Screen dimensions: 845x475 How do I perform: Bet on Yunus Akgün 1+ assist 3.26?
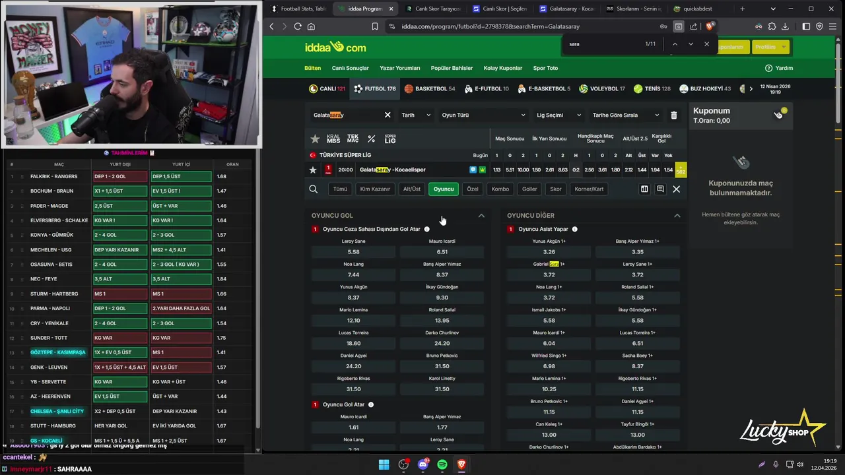pos(549,251)
